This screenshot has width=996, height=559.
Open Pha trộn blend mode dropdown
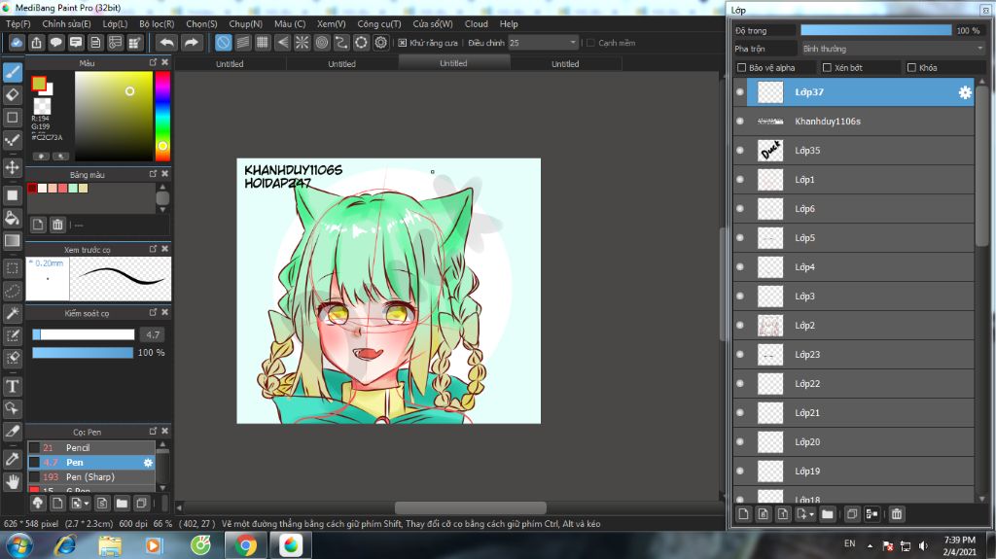click(x=893, y=49)
